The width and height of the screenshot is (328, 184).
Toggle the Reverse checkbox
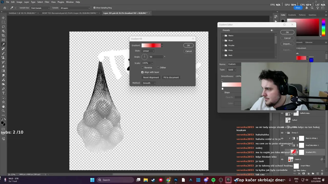coord(142,68)
